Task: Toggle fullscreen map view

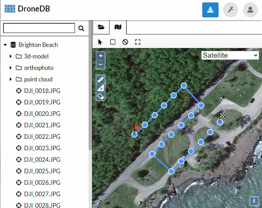Action: (138, 42)
